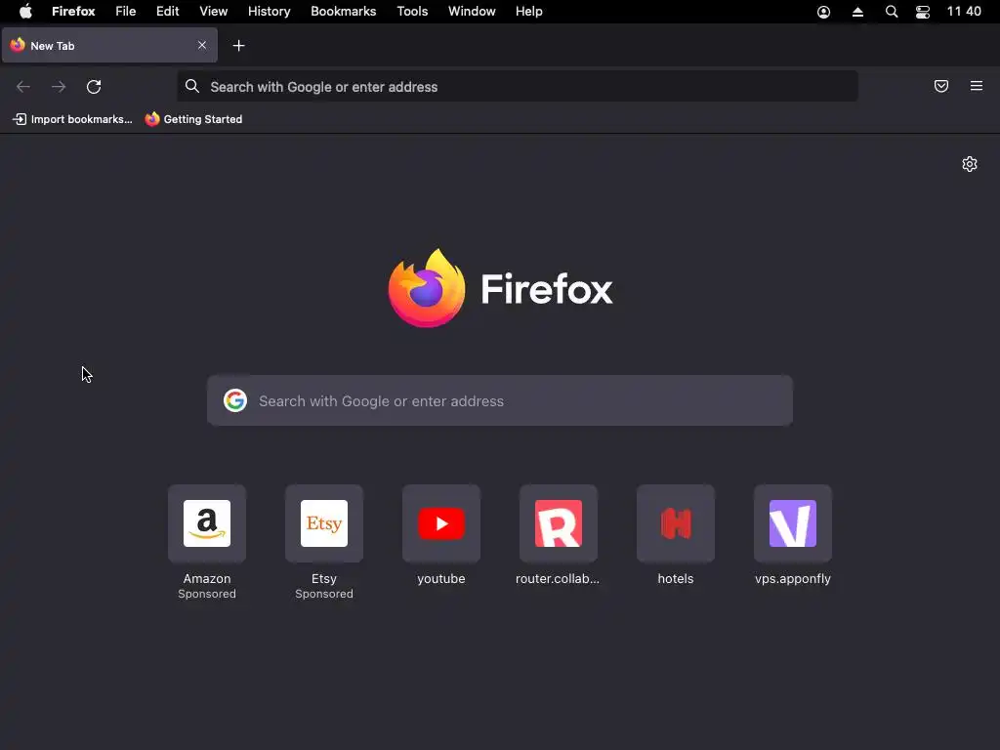
Task: Click the user account menu bar icon
Action: point(824,12)
